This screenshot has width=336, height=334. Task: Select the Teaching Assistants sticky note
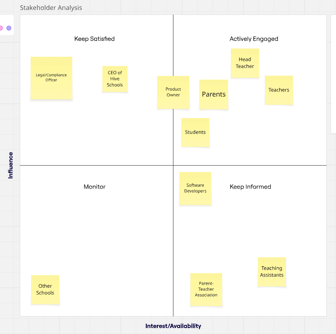(272, 272)
